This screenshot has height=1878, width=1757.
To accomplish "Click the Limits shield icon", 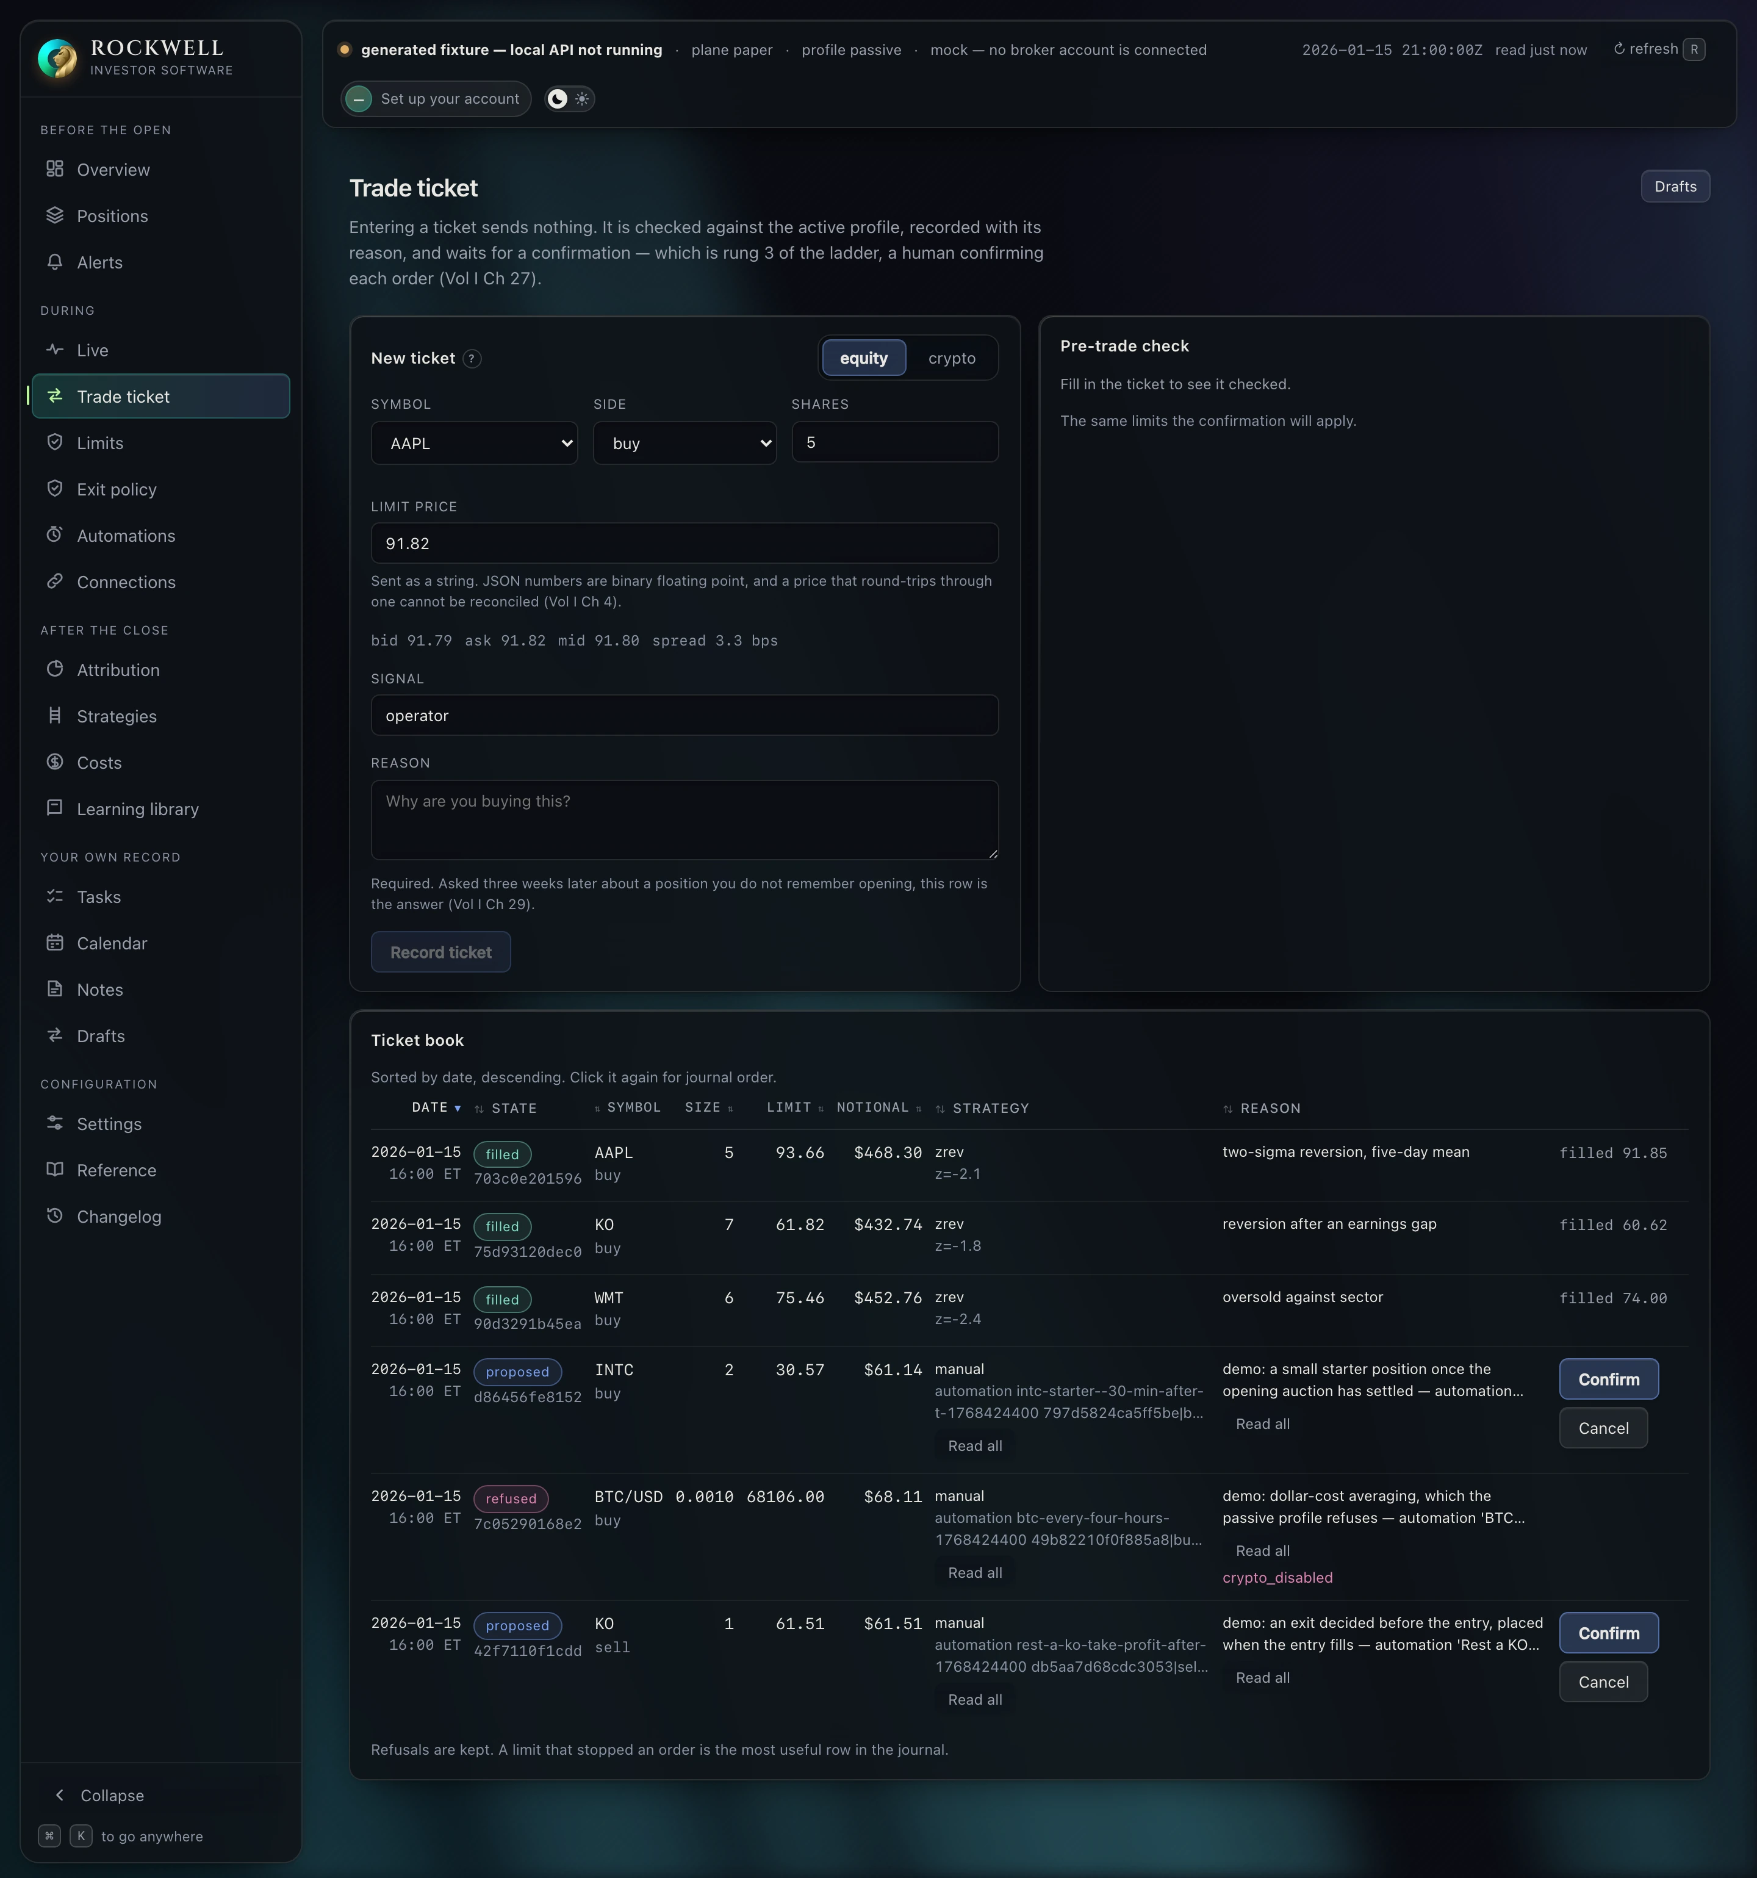I will (x=55, y=441).
